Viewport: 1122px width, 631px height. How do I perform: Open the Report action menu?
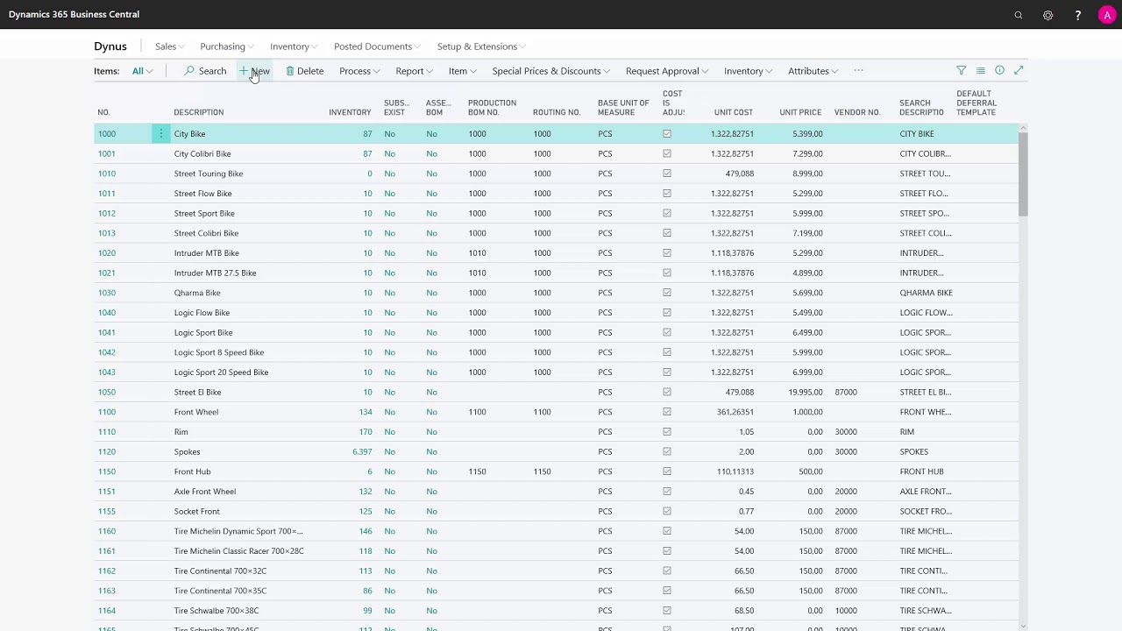414,71
